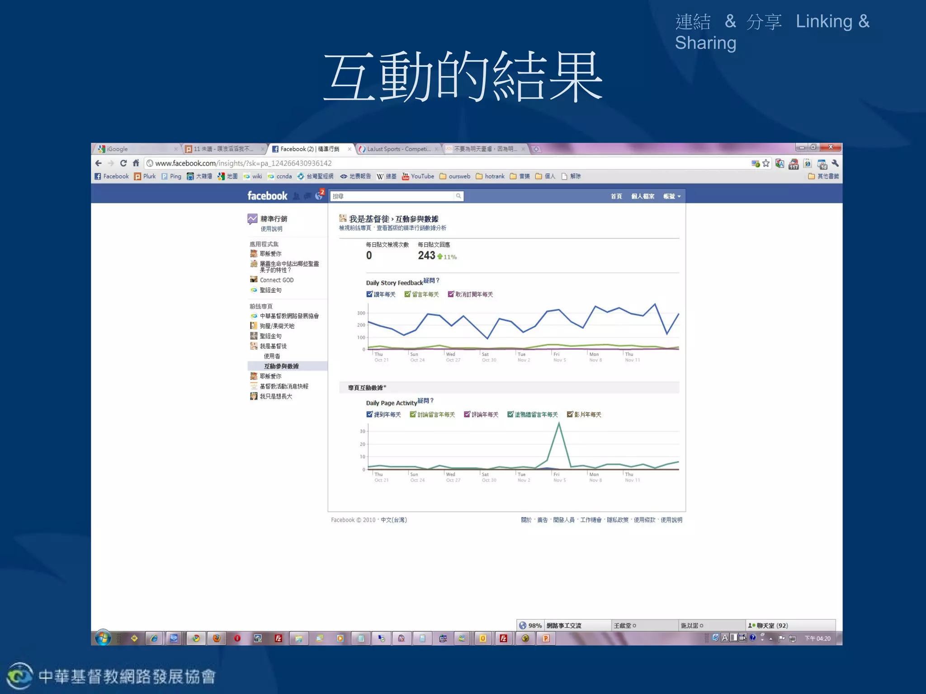
Task: Open Chrome from the taskbar
Action: (x=196, y=638)
